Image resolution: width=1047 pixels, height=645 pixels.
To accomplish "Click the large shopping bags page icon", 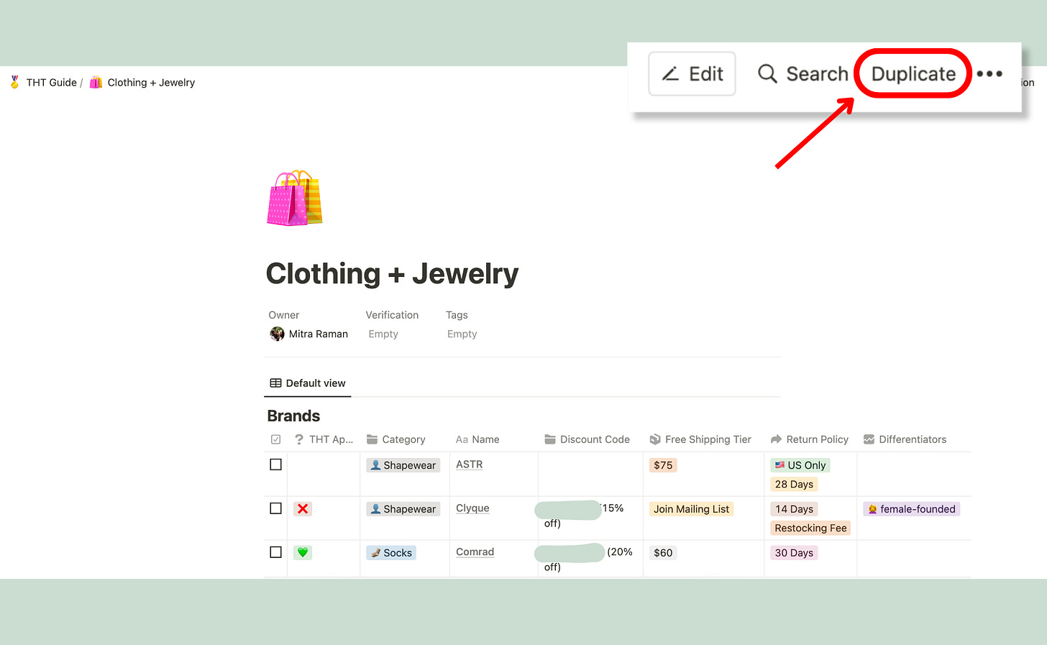I will tap(295, 198).
